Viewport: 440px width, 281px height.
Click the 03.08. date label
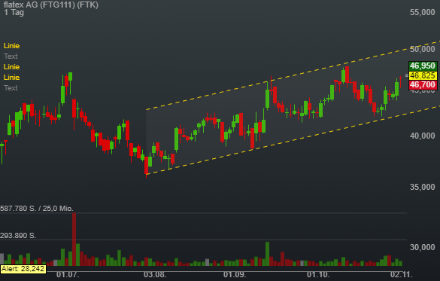point(155,274)
